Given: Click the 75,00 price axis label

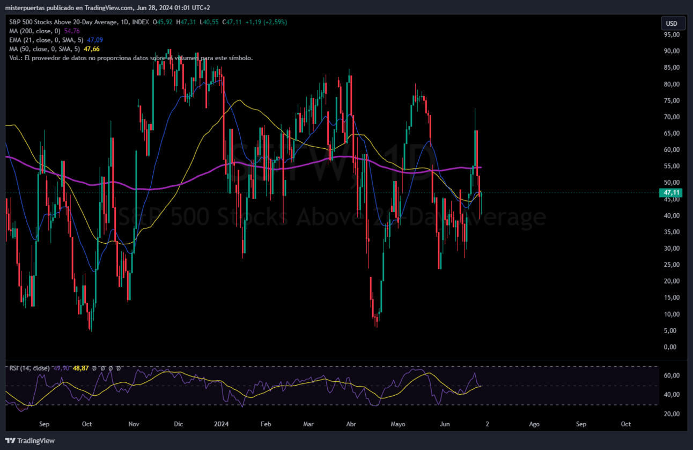Looking at the screenshot, I should [x=672, y=100].
